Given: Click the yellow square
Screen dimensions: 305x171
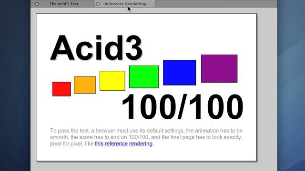Looking at the screenshot, I should click(112, 81).
